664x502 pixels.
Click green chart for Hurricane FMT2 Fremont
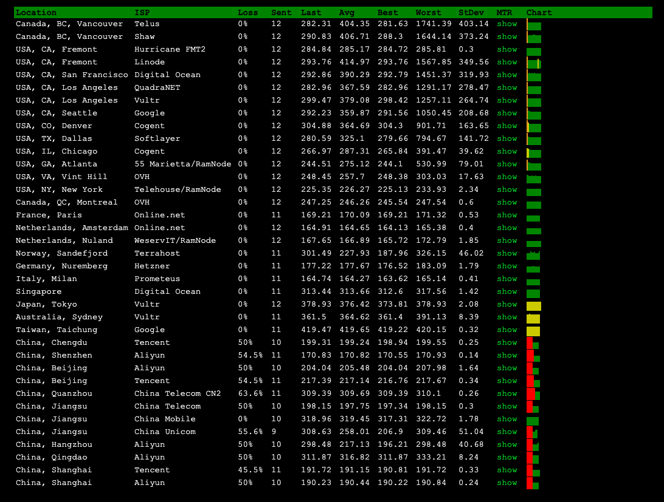(x=534, y=52)
